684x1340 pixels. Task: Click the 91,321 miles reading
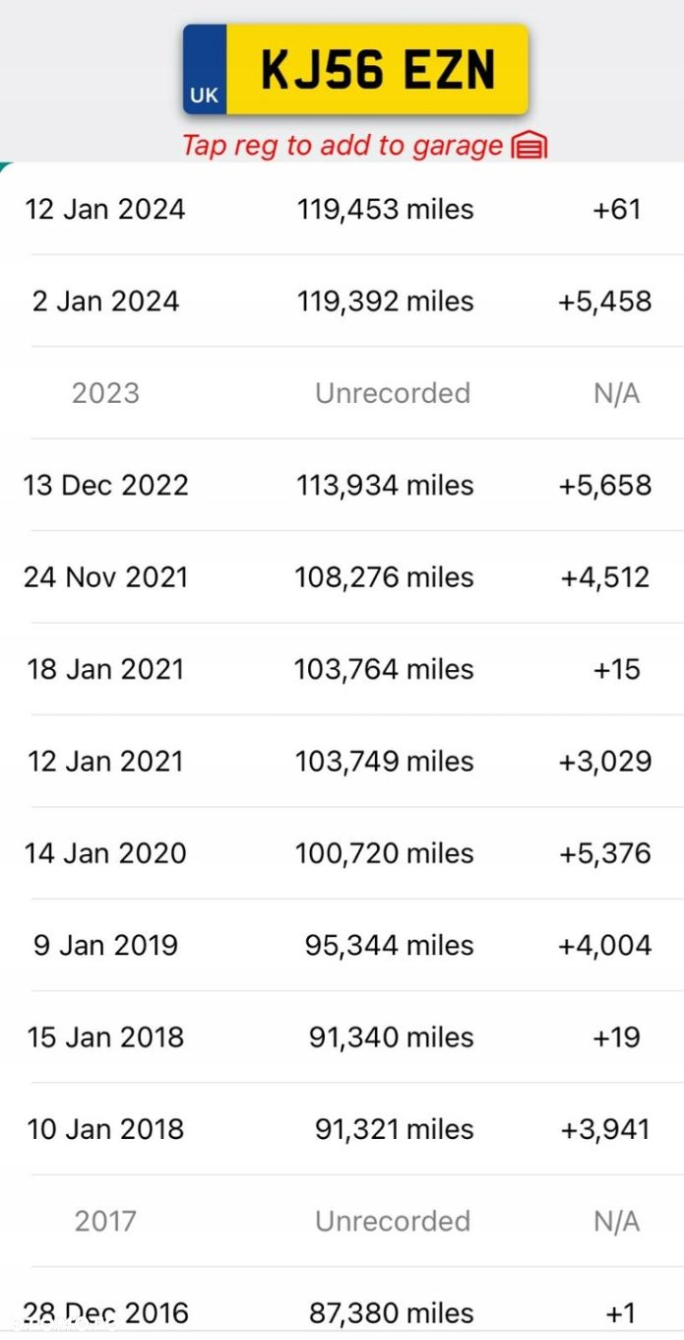pyautogui.click(x=394, y=1129)
